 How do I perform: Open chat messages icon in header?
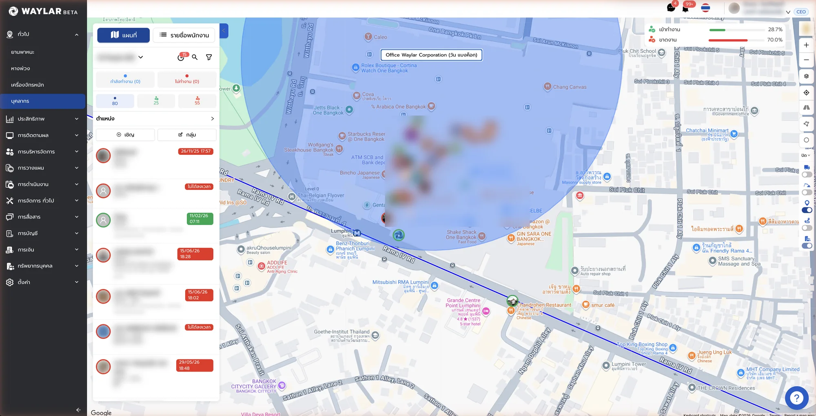pos(671,8)
